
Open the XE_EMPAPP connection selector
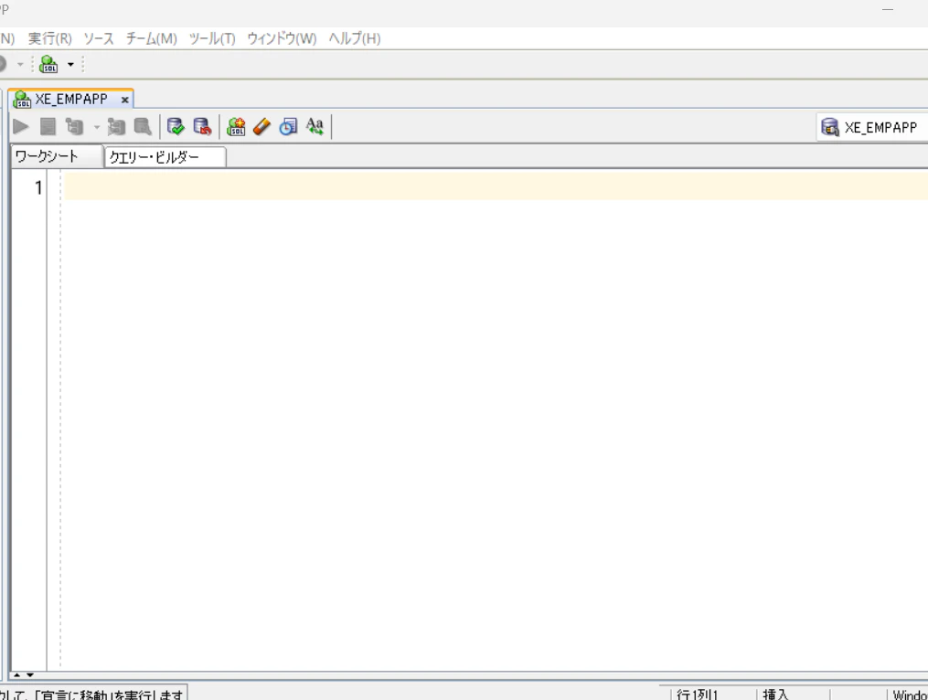click(872, 127)
